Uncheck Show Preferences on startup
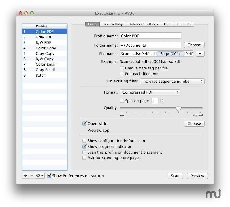This screenshot has width=230, height=207. [x=49, y=176]
